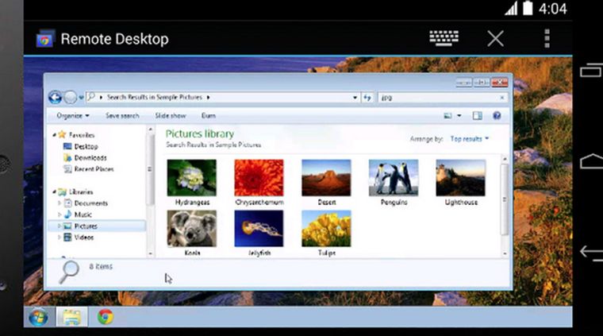The width and height of the screenshot is (603, 336).
Task: Click Save search in the toolbar
Action: pos(122,115)
